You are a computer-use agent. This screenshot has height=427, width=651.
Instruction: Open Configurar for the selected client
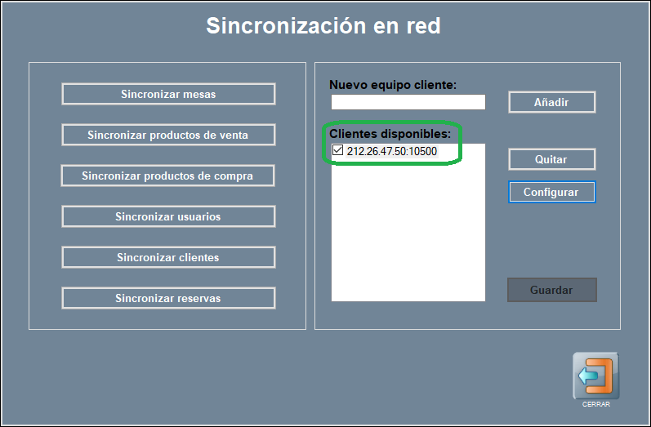click(551, 192)
